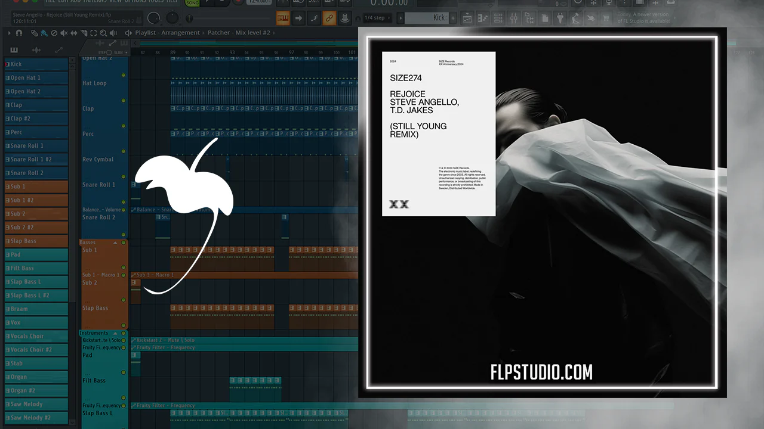Screen dimensions: 764x429
Task: Select the 'Sub 2 #2' pattern
Action: [x=36, y=228]
